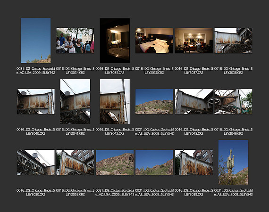This screenshot has height=212, width=269.
Task: Select the rusty beam thumbnail above L8Y3059.CR2
Action: coord(194,163)
